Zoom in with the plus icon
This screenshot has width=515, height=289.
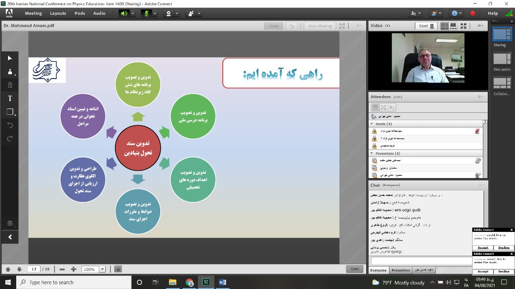coord(73,269)
